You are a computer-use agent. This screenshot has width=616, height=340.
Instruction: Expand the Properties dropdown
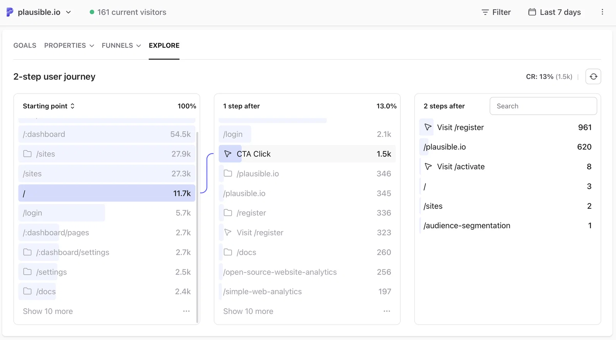coord(69,45)
